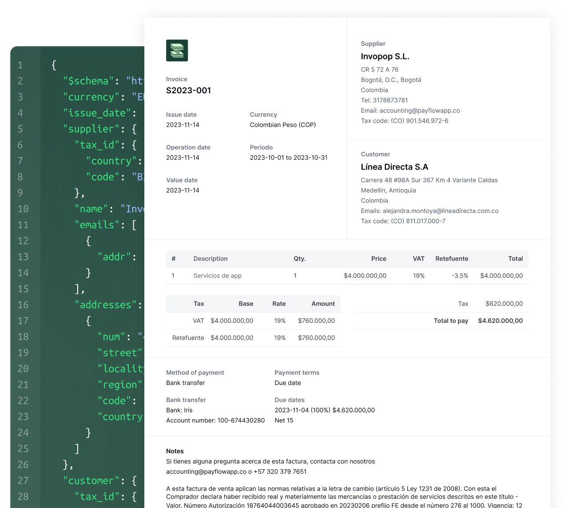568x508 pixels.
Task: Click the VAT row label in tax table
Action: [x=199, y=321]
